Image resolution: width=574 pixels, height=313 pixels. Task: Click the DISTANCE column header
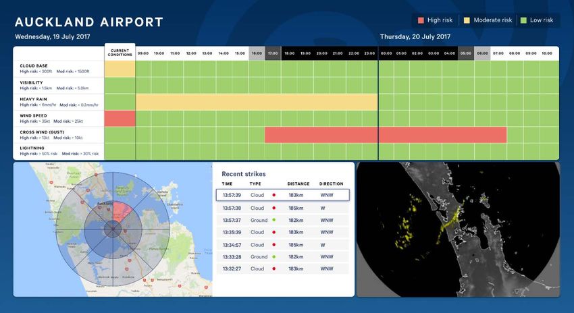tap(298, 184)
